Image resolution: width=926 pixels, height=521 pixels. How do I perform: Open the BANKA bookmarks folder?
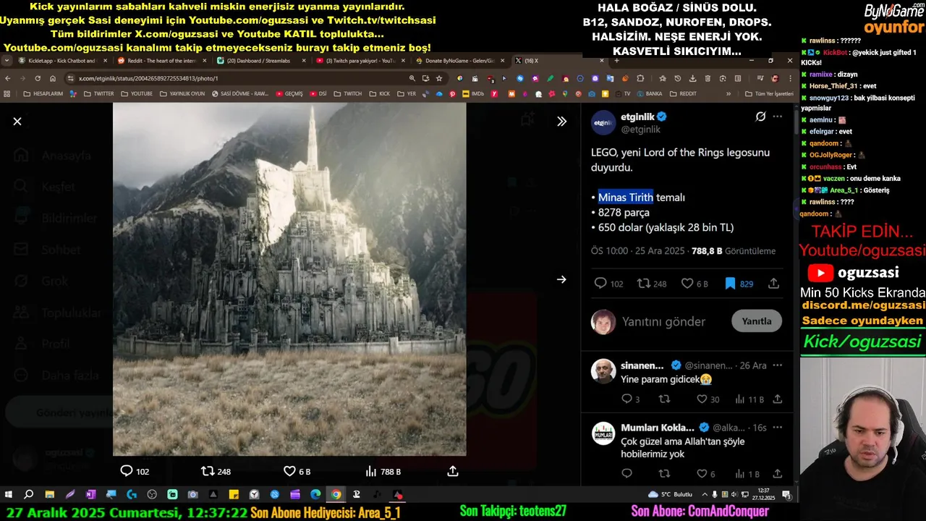pos(648,94)
